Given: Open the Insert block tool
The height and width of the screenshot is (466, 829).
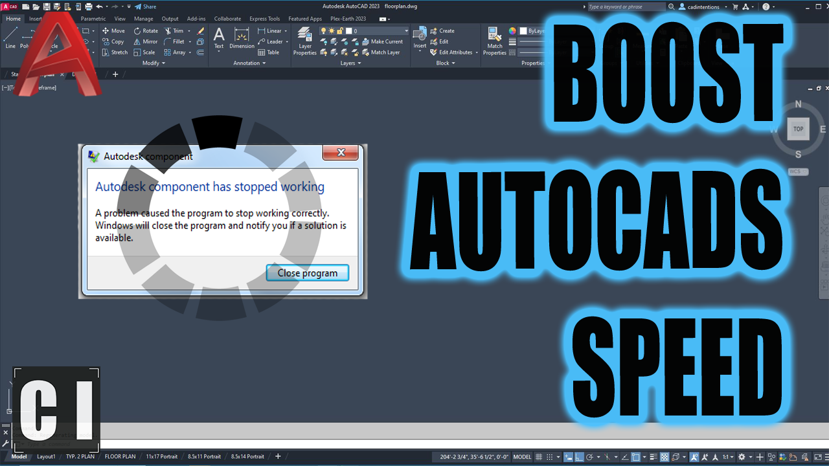Looking at the screenshot, I should 420,38.
